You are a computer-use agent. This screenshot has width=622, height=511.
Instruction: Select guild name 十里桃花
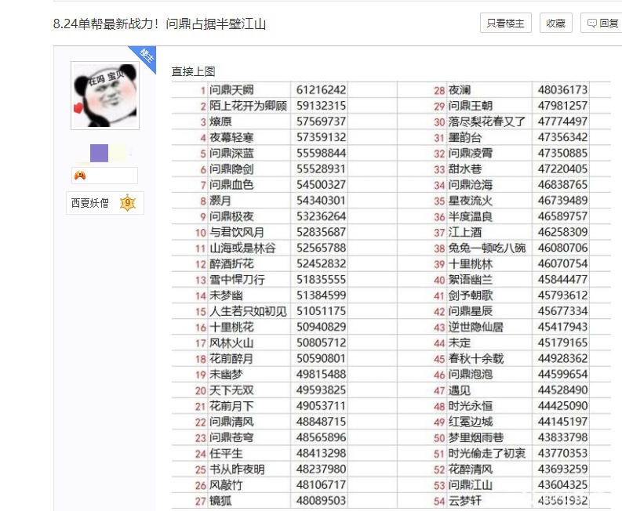tap(231, 327)
